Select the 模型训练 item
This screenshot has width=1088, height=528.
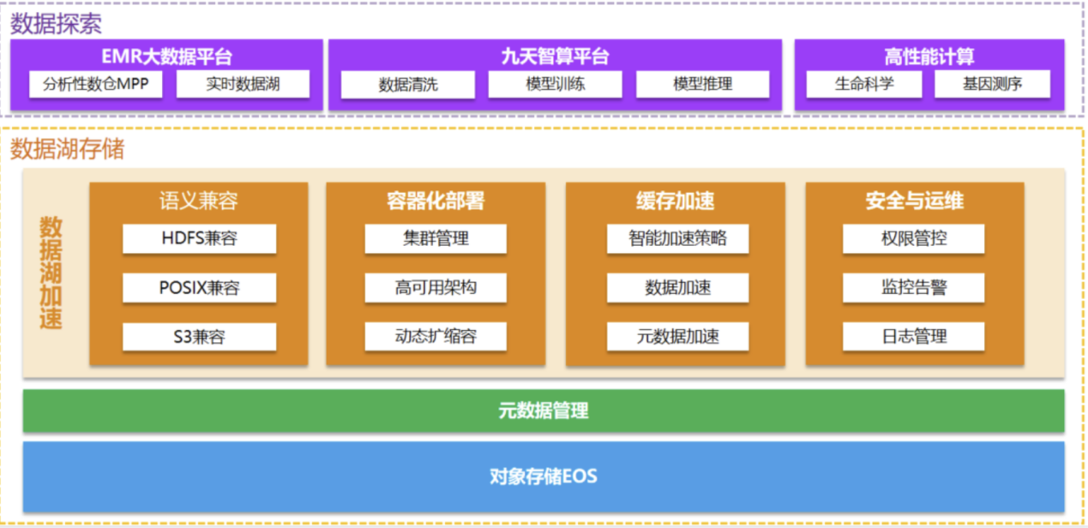[x=556, y=85]
